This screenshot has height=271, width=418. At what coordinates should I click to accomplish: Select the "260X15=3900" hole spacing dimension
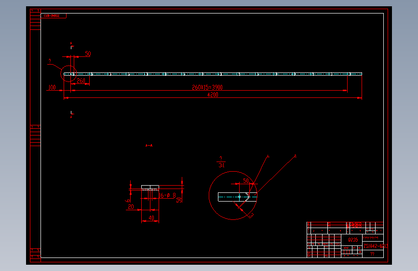[x=207, y=87]
